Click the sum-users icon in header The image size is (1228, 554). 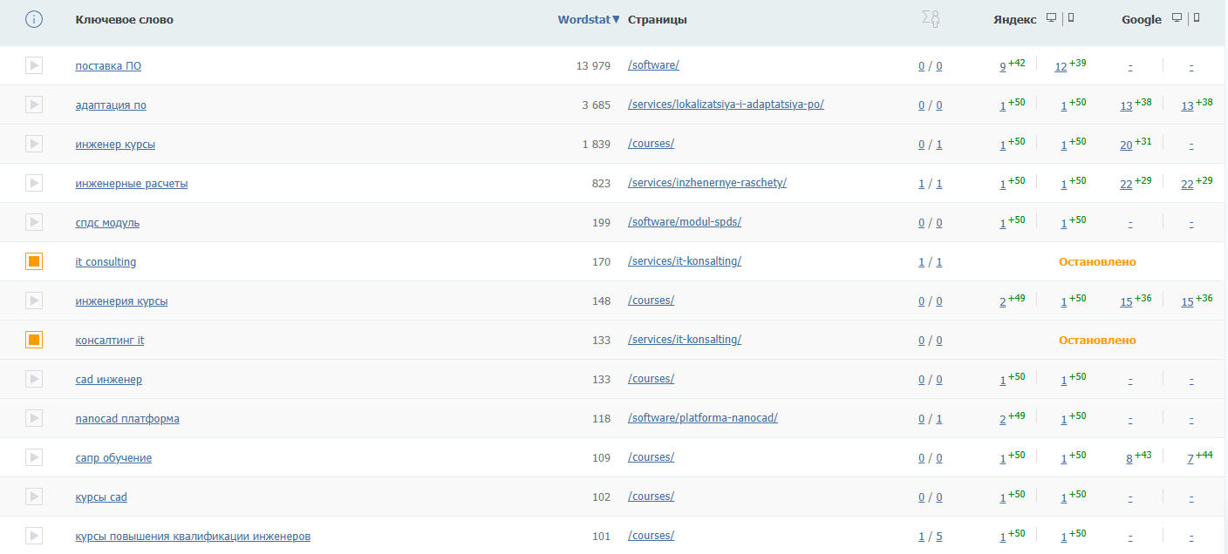pyautogui.click(x=931, y=19)
